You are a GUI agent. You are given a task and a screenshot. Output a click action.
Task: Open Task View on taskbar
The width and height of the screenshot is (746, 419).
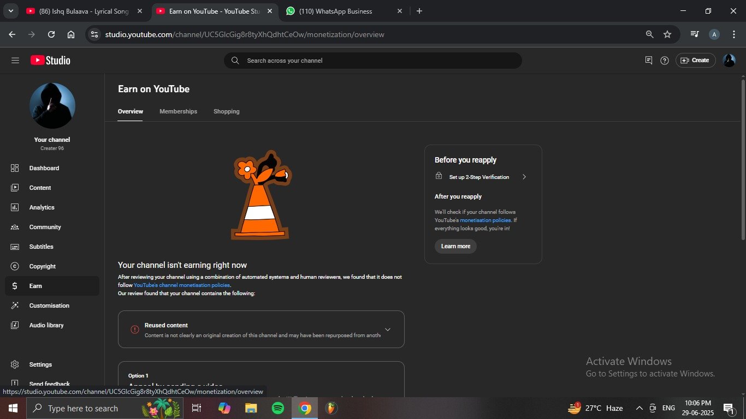click(x=197, y=408)
